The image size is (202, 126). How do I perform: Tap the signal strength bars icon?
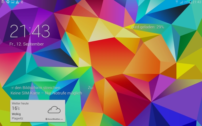click(182, 2)
